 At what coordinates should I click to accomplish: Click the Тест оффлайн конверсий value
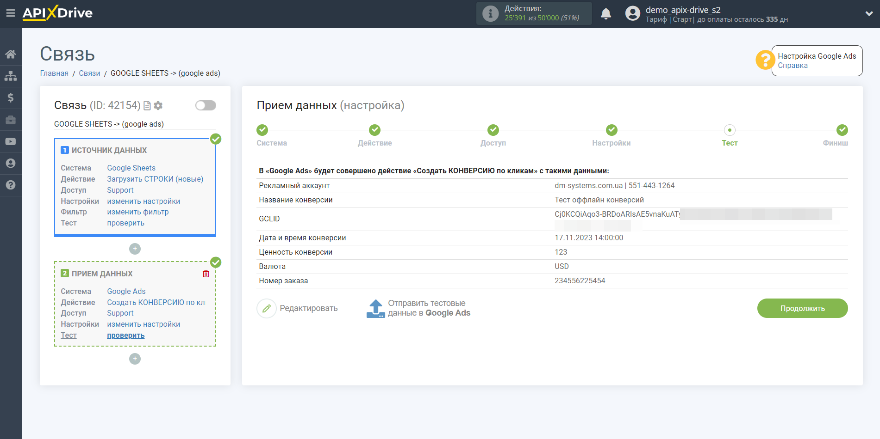(x=599, y=200)
